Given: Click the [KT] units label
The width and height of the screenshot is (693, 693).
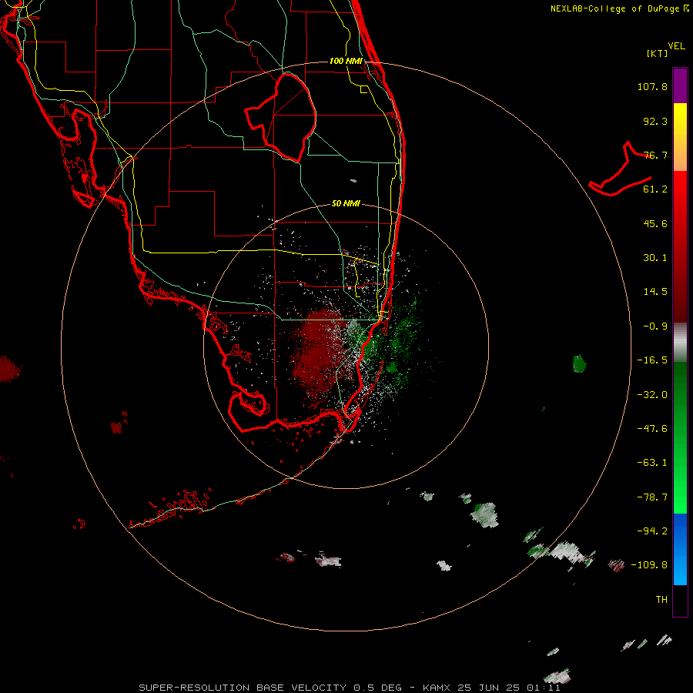Looking at the screenshot, I should pos(658,53).
